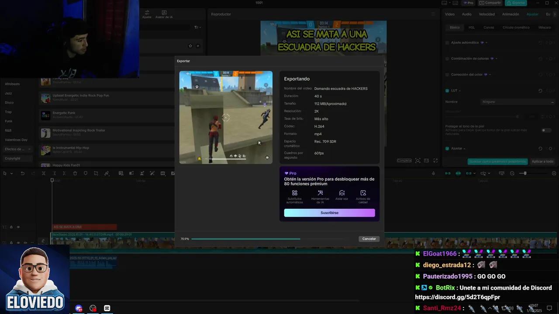Click the microphone record voiceover icon

[433, 173]
